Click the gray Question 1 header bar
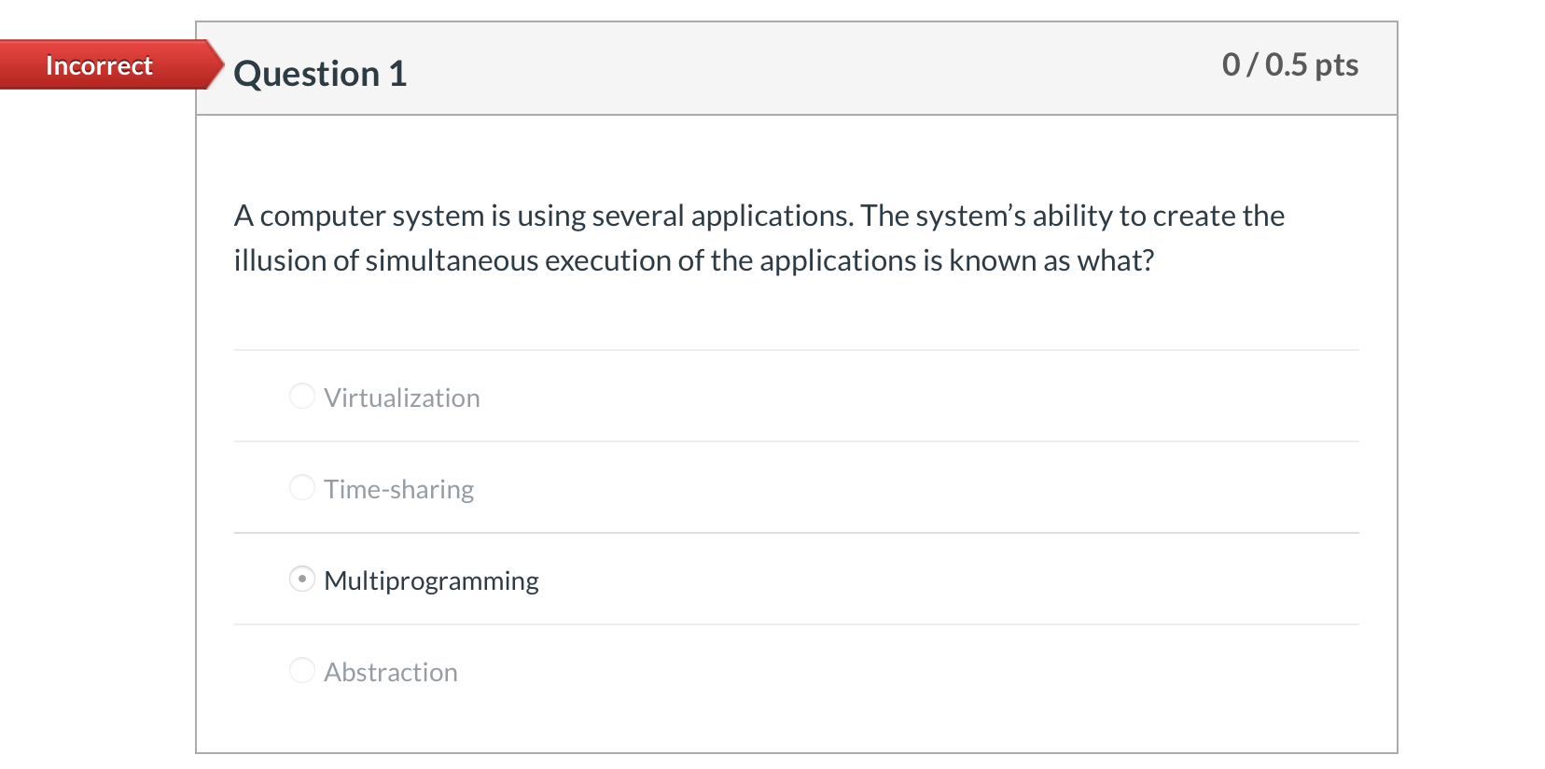The image size is (1545, 769). pyautogui.click(x=797, y=68)
